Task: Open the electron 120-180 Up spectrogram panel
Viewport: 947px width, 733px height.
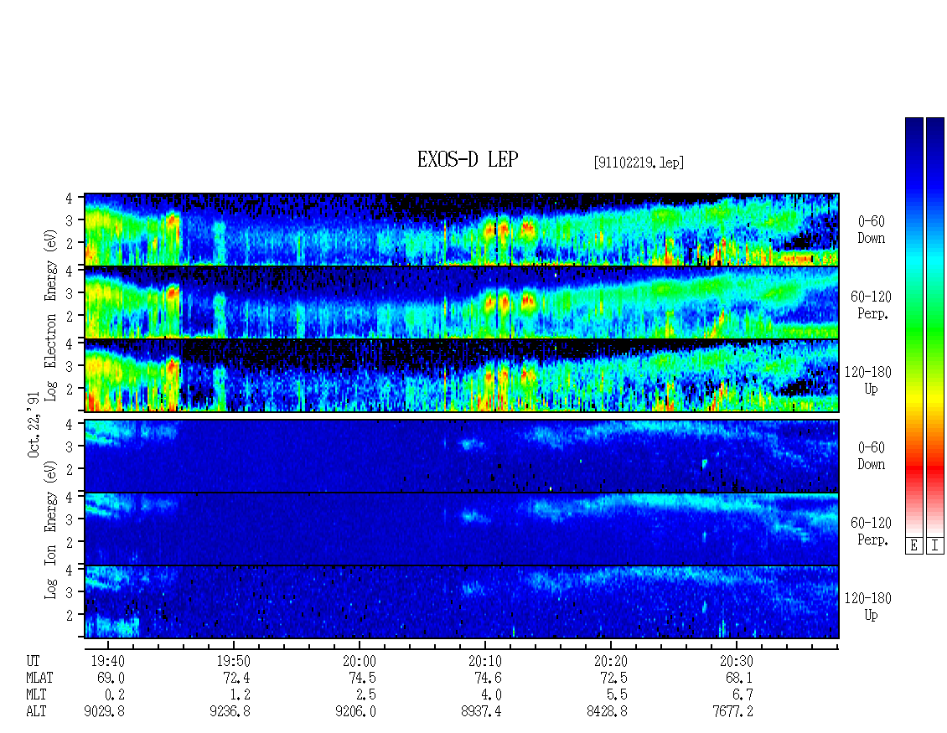Action: click(462, 375)
